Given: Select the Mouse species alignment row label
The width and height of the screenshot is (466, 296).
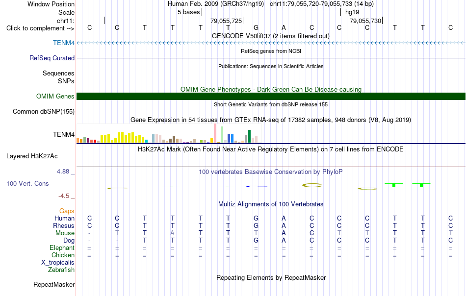Looking at the screenshot, I should click(65, 233).
